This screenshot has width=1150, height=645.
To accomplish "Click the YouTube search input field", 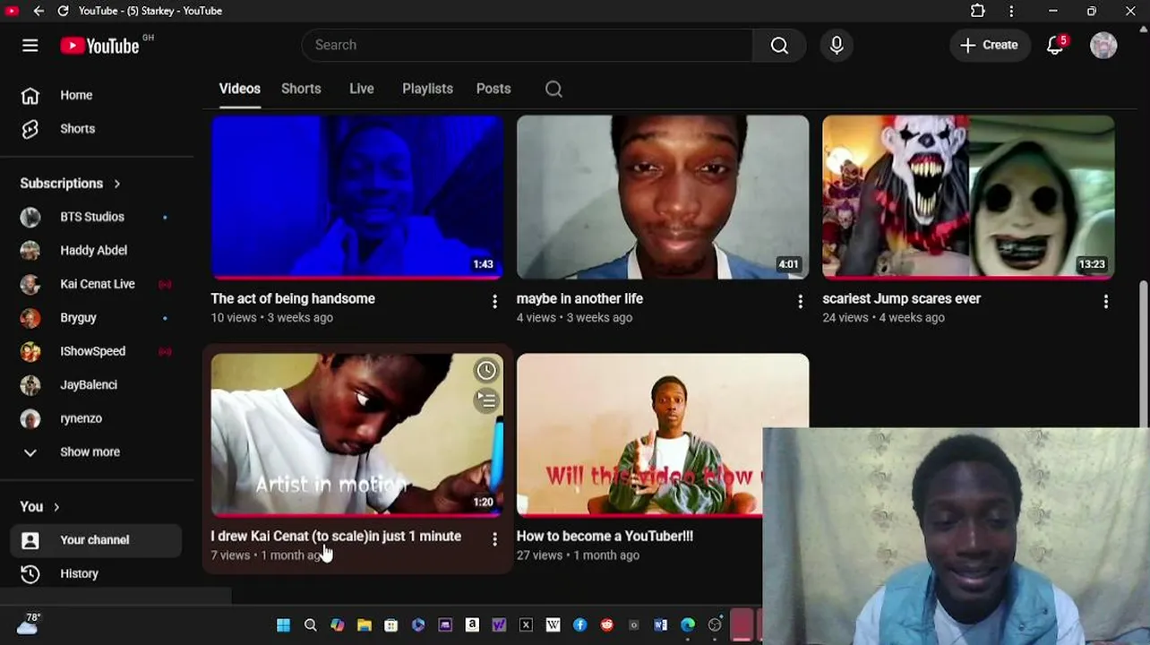I will 527,45.
